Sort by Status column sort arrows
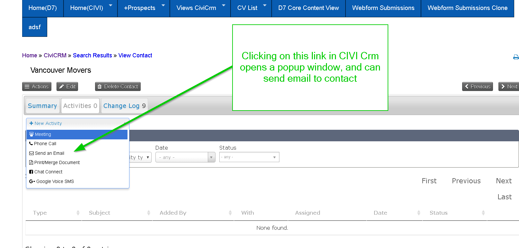This screenshot has height=248, width=519. tap(483, 213)
